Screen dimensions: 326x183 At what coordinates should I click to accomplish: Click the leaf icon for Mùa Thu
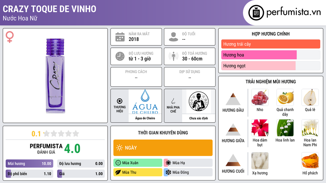pos(118,172)
